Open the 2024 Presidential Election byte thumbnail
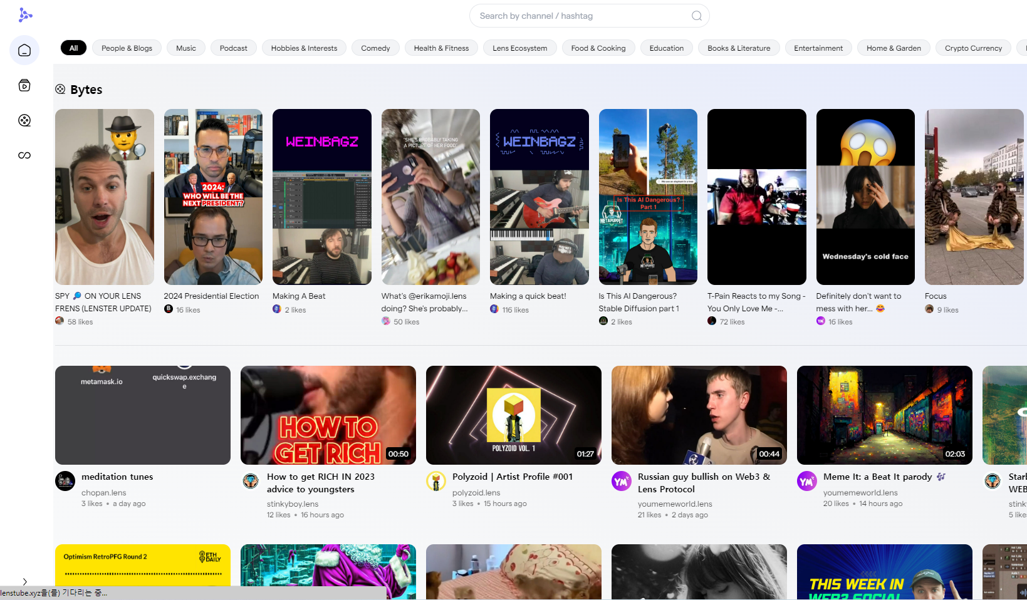The image size is (1027, 600). click(213, 197)
